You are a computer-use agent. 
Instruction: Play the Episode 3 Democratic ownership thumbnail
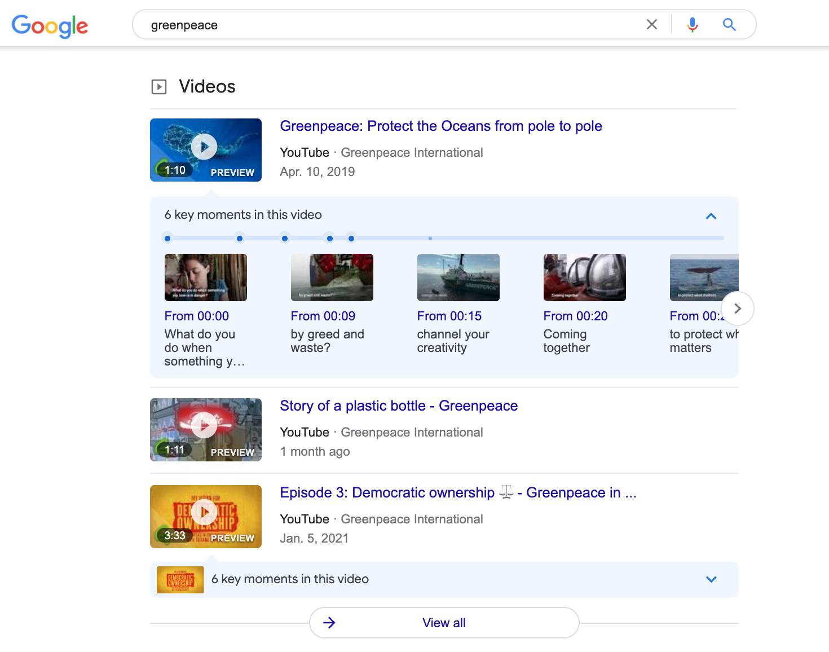[205, 513]
